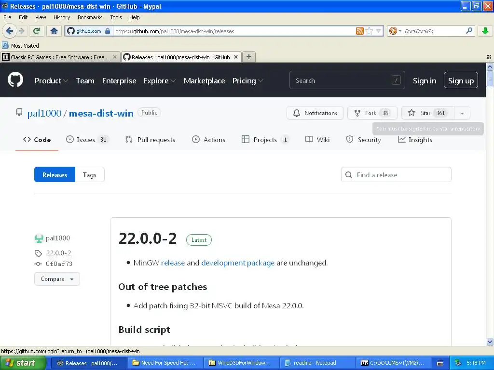Viewport: 494px width, 370px height.
Task: Open the Enterprise link
Action: coord(119,81)
